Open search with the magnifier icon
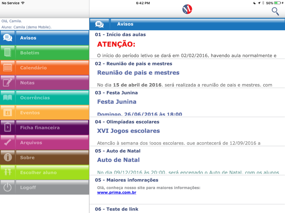The width and height of the screenshot is (285, 213). click(275, 11)
